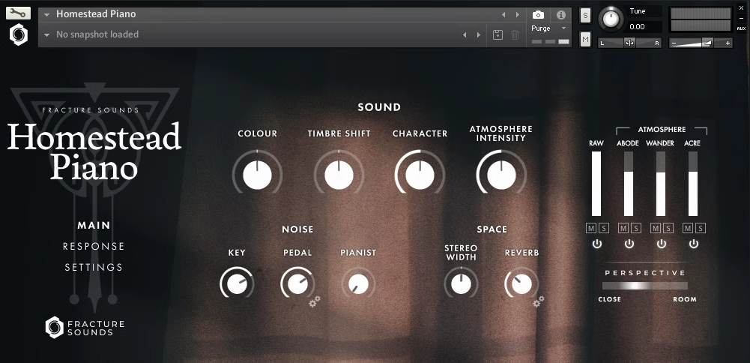This screenshot has width=750, height=363.
Task: Click the master volume slider
Action: [701, 43]
